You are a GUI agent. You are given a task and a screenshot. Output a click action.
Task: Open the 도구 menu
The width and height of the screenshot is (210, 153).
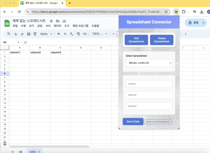coord(67,26)
